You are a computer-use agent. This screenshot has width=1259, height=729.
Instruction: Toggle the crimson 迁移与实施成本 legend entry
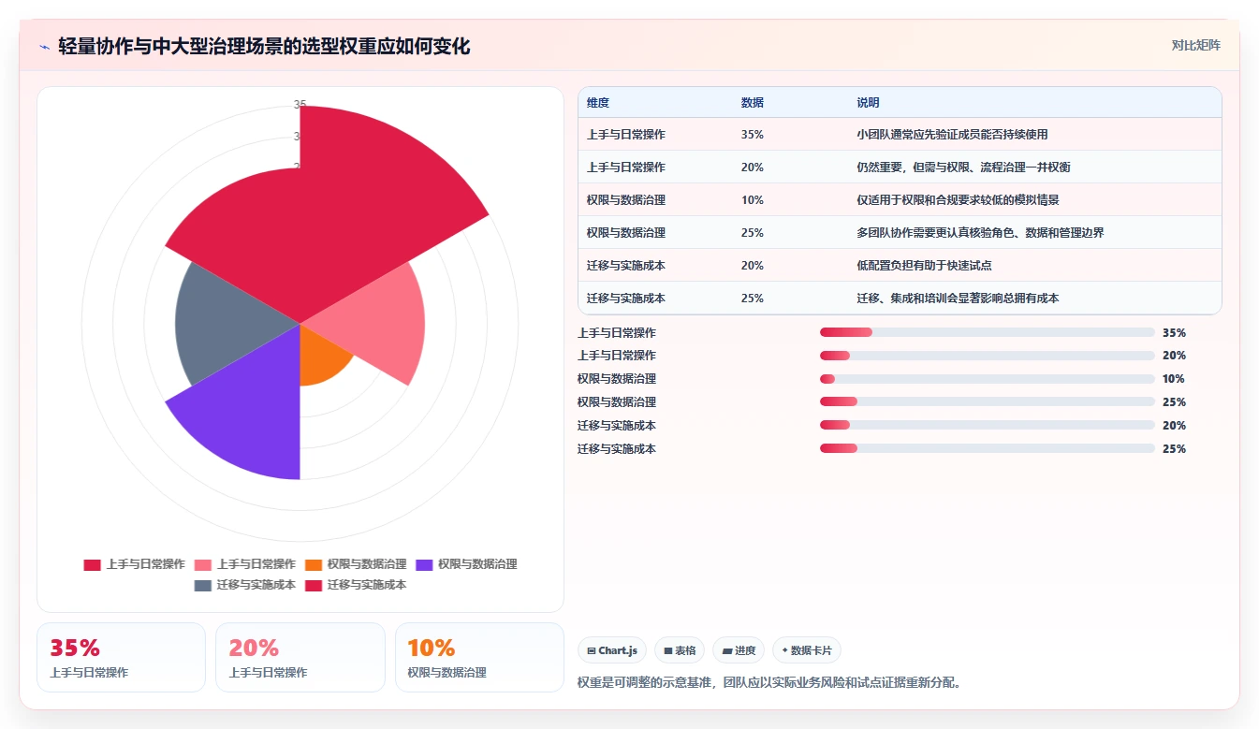356,585
